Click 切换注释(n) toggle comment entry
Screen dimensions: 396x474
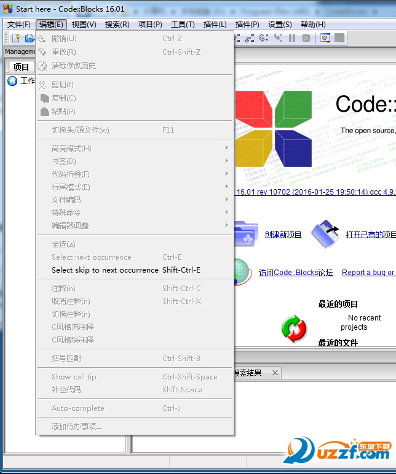[x=135, y=314]
